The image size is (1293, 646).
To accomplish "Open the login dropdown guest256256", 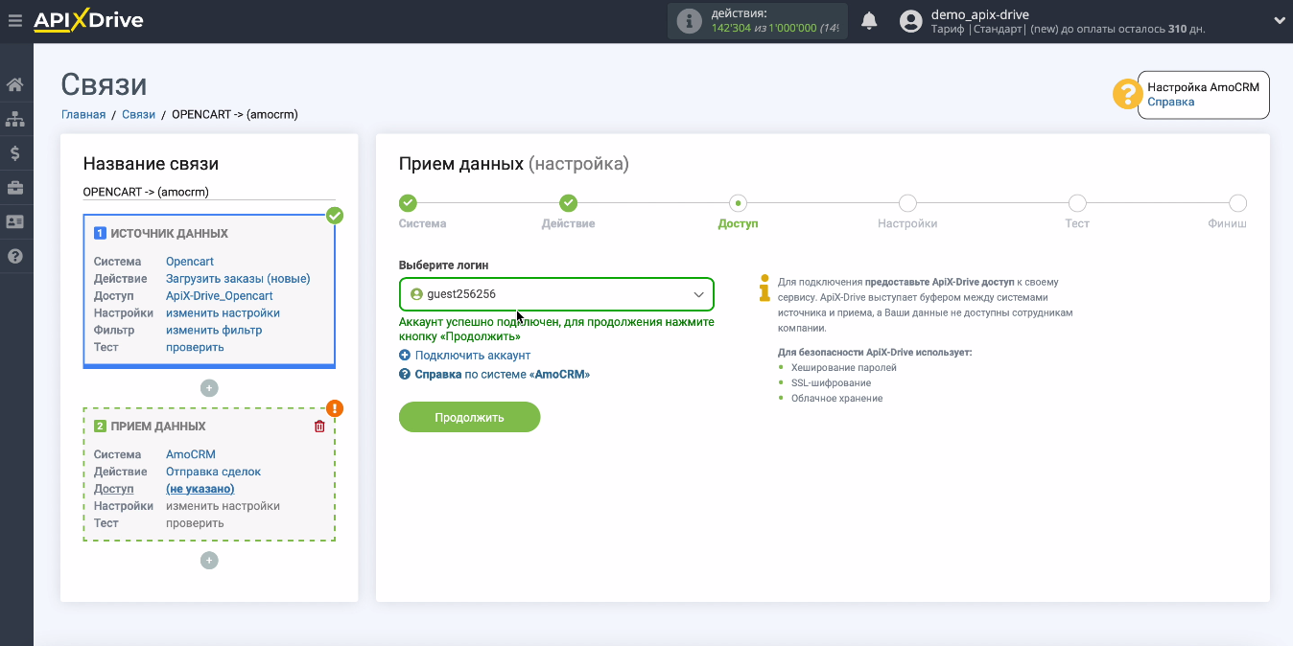I will (x=556, y=294).
